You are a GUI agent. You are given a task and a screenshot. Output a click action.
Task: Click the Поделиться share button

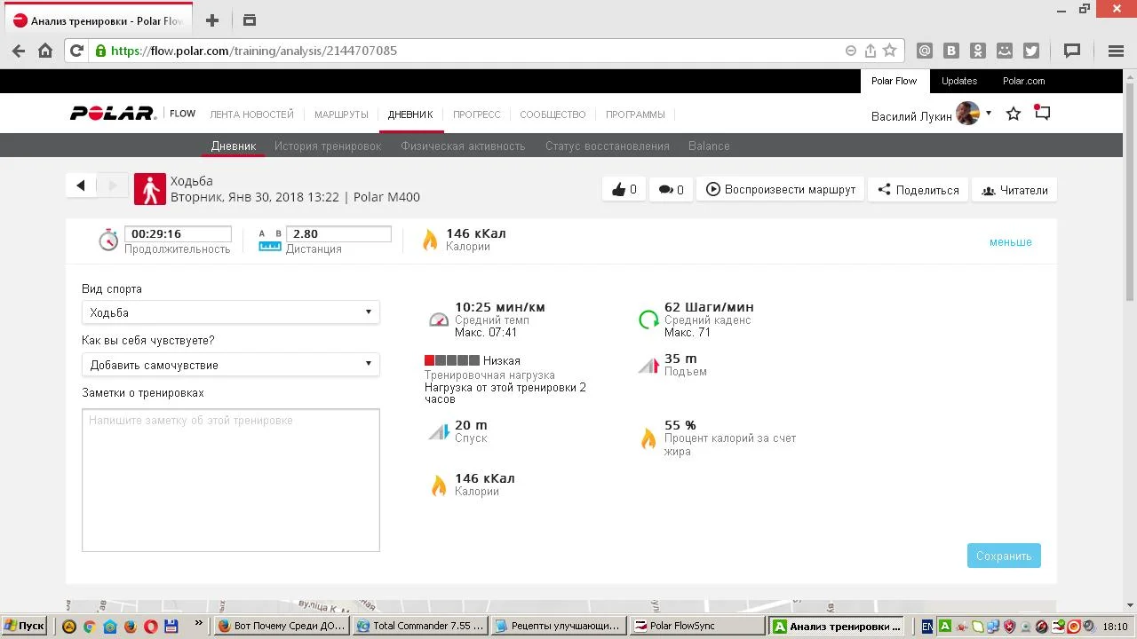pos(918,190)
